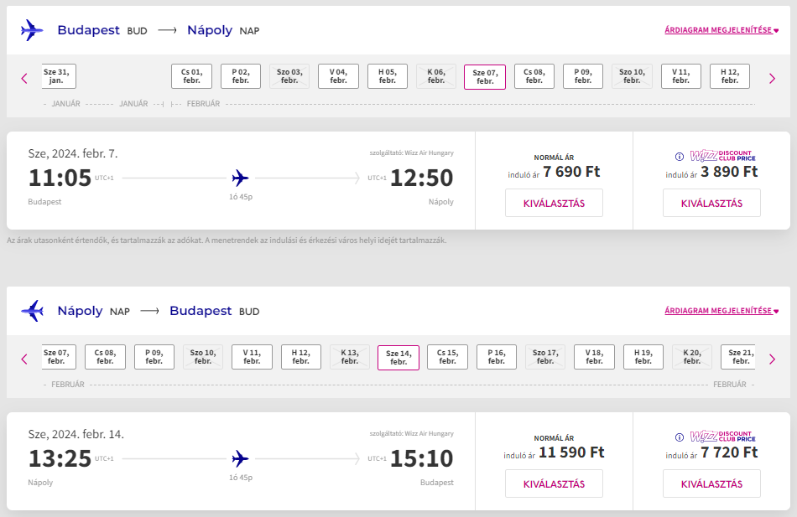Open Wizz Discount Club info for return flight
This screenshot has width=797, height=517.
(679, 437)
